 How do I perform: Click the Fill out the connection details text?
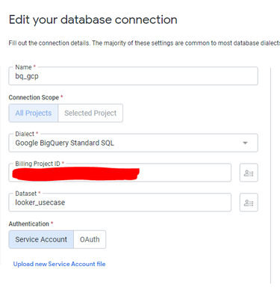pyautogui.click(x=144, y=43)
